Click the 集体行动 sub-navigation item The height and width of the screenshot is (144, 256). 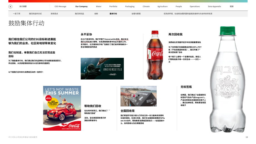pyautogui.click(x=113, y=14)
